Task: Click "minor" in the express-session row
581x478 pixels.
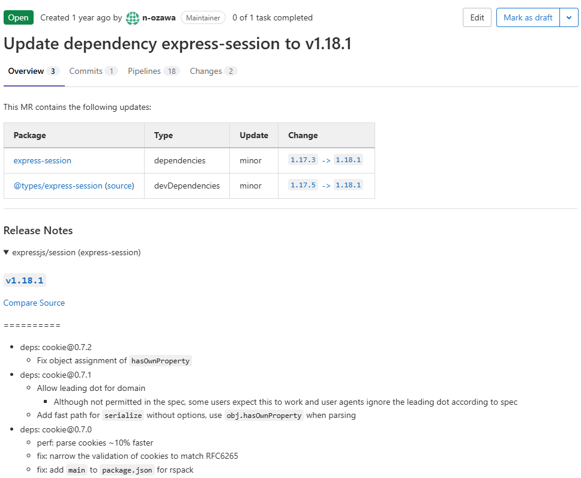Action: coord(250,160)
